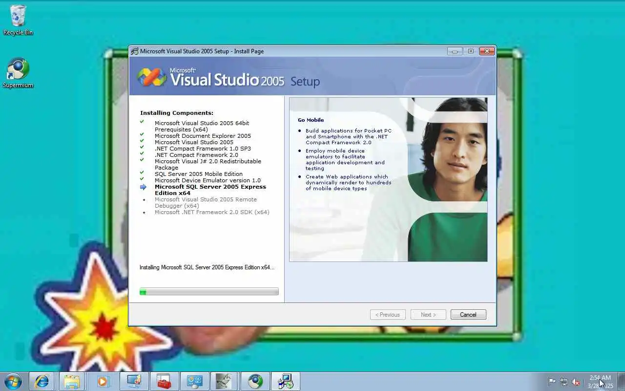The width and height of the screenshot is (625, 391).
Task: Click checkmark beside SQL Server 2005 Mobile Edition
Action: 142,172
